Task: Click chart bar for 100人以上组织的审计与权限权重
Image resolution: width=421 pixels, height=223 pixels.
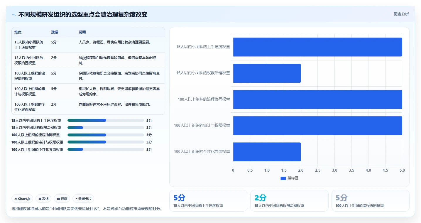Action: pyautogui.click(x=317, y=126)
